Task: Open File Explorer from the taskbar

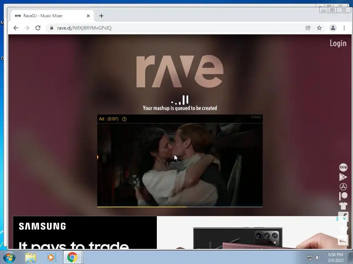Action: point(31,257)
